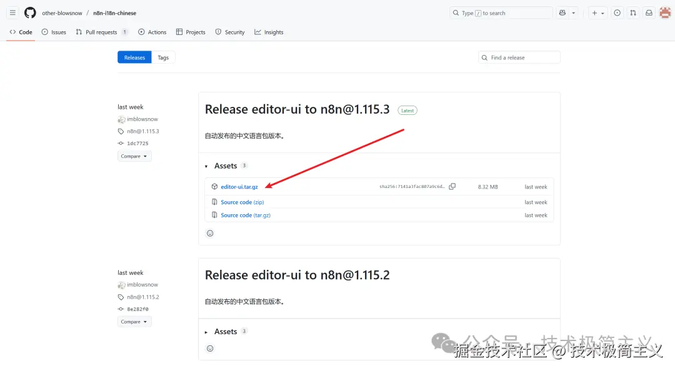Click the GitHub logo home icon
This screenshot has height=371, width=675.
[30, 13]
